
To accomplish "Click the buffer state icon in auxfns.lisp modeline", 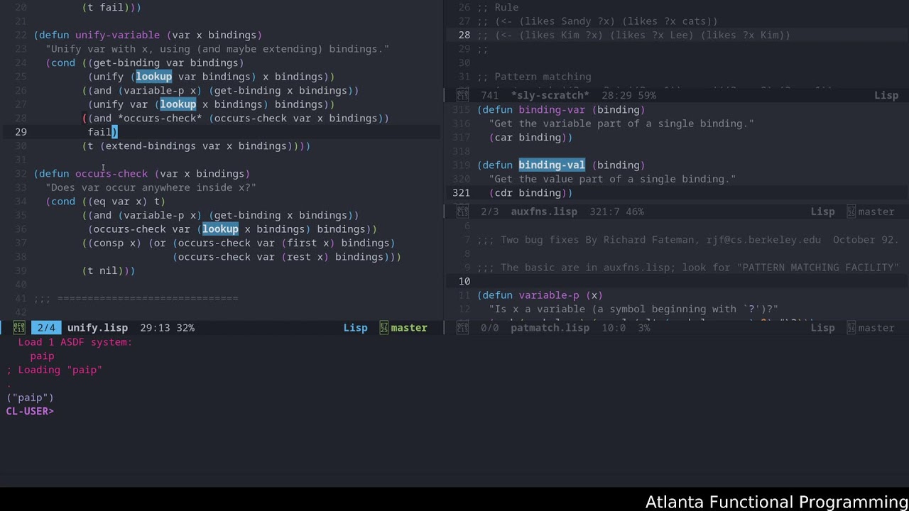I will tap(463, 211).
